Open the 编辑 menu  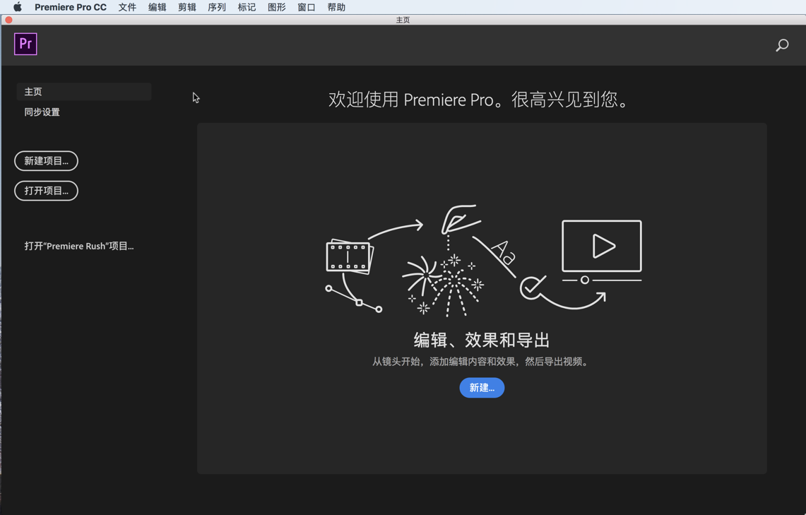[x=158, y=7]
